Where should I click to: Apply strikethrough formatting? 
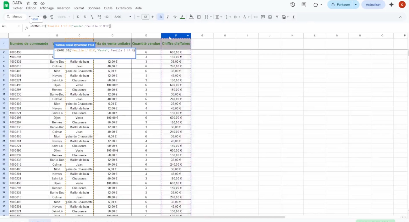click(x=175, y=17)
